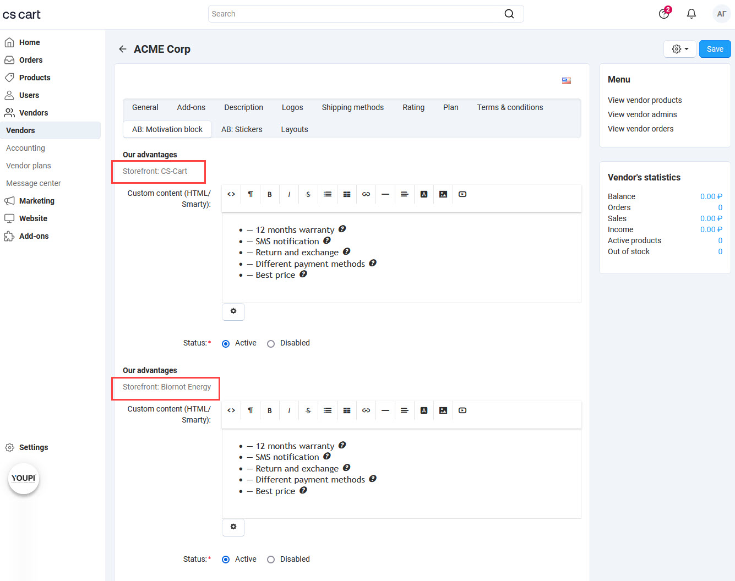The width and height of the screenshot is (735, 581).
Task: Switch to the Shipping methods tab
Action: pyautogui.click(x=352, y=107)
